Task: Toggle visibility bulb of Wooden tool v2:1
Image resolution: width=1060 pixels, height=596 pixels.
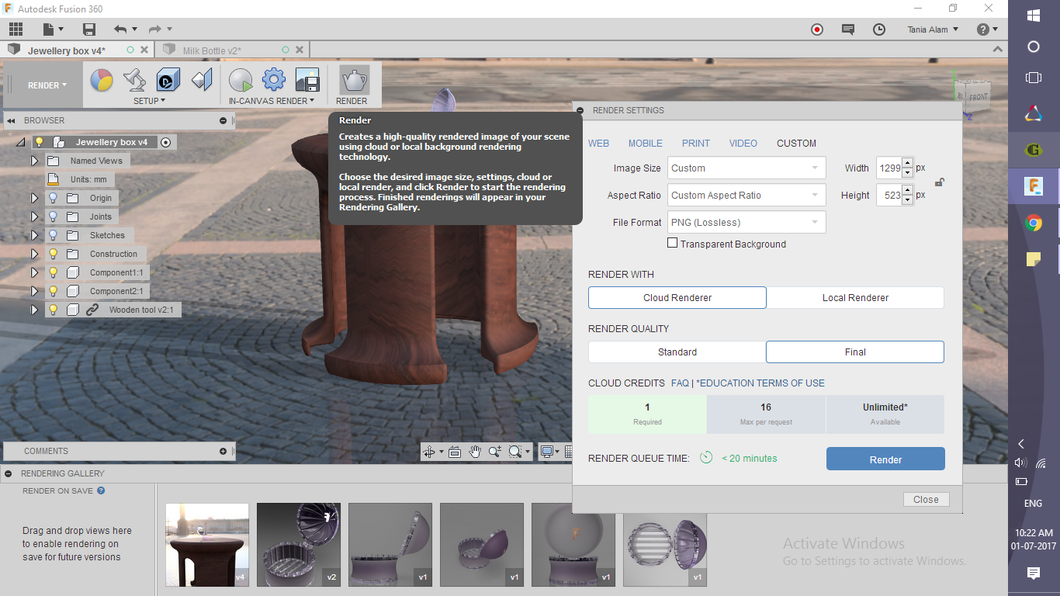Action: [54, 310]
